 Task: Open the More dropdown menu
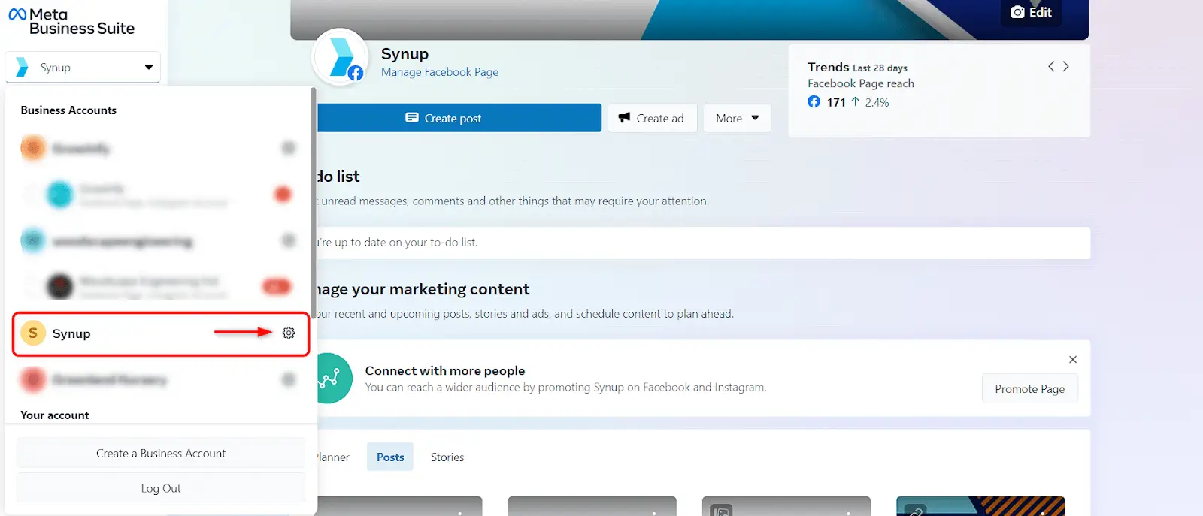(737, 118)
